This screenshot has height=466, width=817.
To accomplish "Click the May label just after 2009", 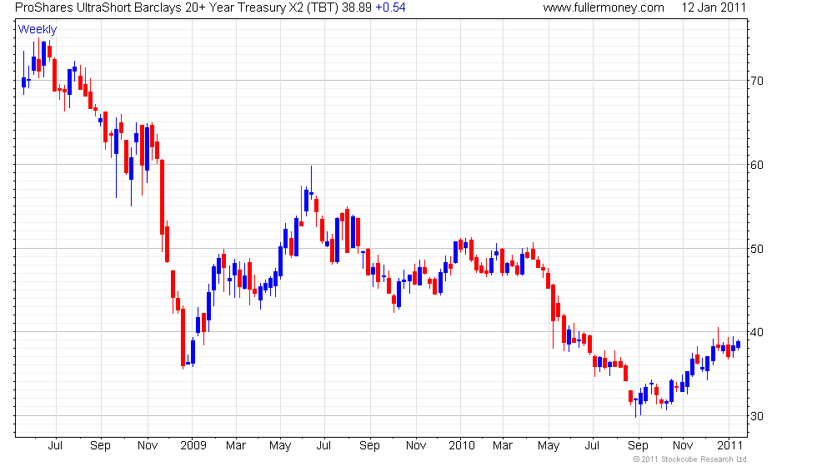I will 280,446.
